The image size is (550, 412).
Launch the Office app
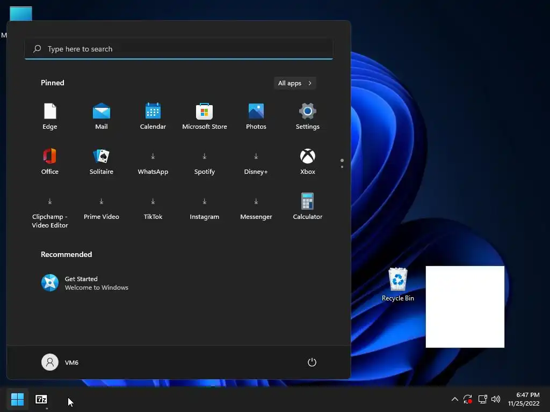point(50,161)
